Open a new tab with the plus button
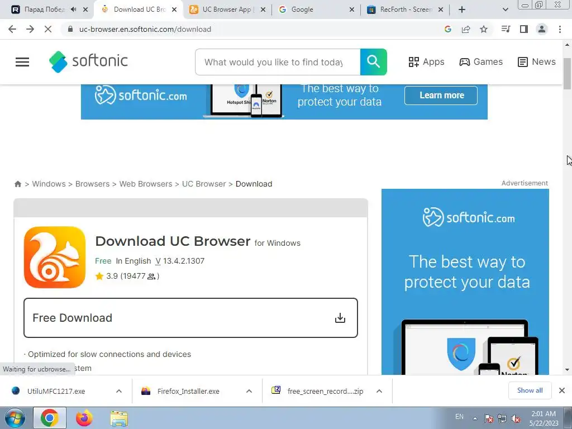 tap(462, 9)
